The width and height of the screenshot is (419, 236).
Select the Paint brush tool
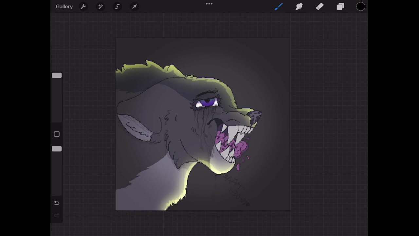[279, 7]
